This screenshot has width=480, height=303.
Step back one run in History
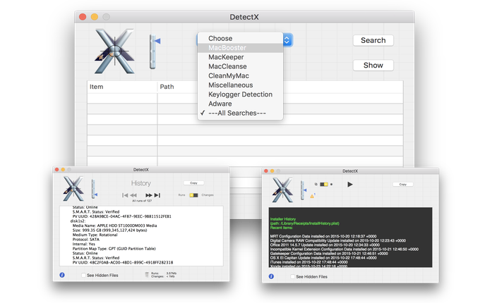tap(133, 195)
